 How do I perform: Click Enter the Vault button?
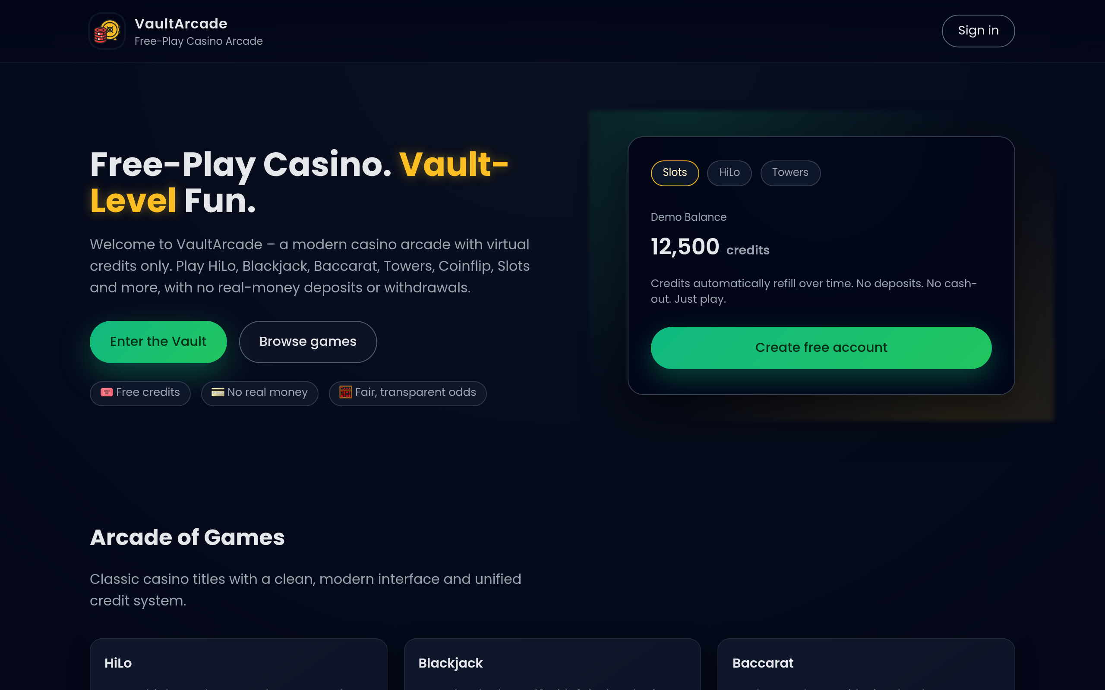pyautogui.click(x=158, y=342)
